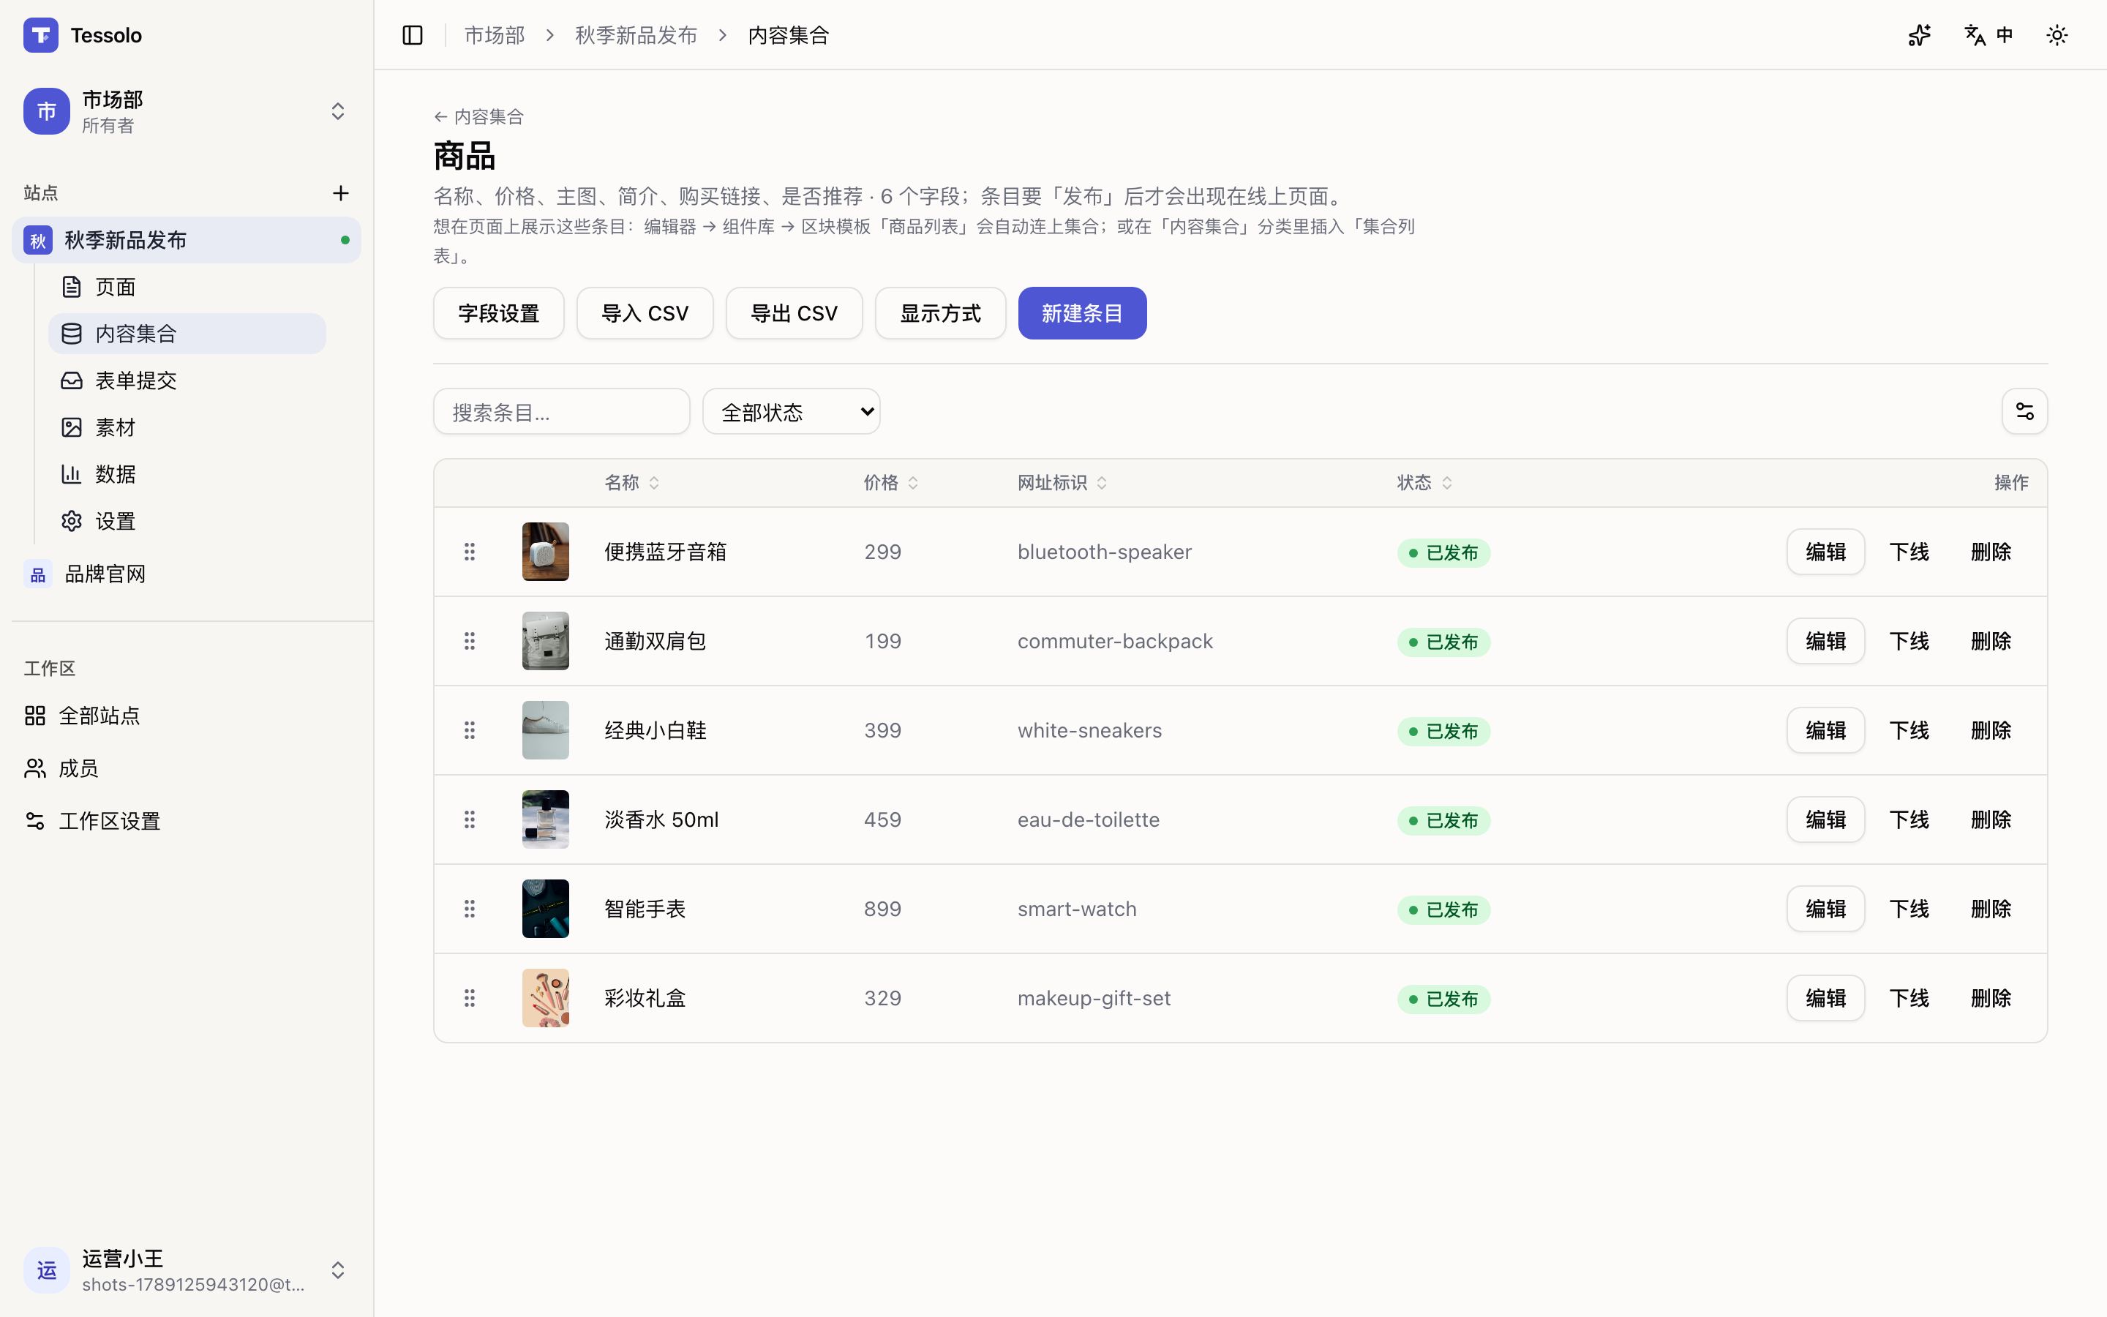Open 工作区设置 page
The width and height of the screenshot is (2107, 1317).
tap(187, 820)
